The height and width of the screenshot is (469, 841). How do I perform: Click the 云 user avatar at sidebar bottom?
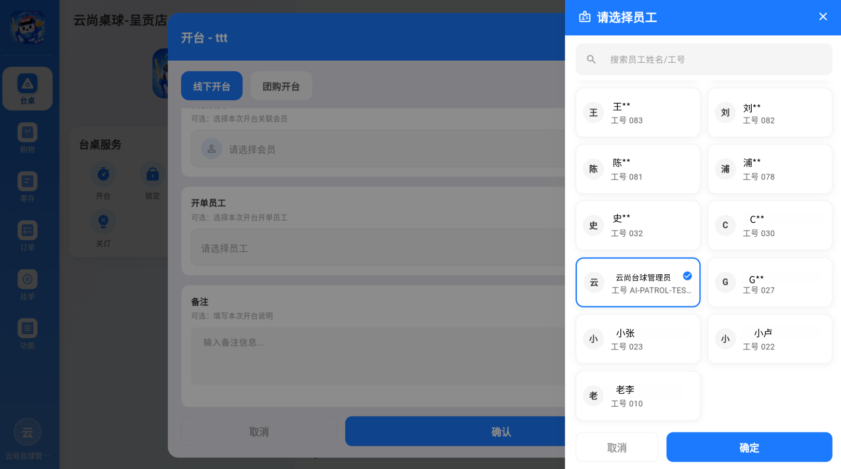(x=28, y=432)
